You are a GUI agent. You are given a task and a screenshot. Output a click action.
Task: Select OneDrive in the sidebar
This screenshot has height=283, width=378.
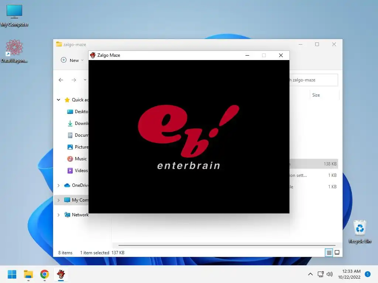coord(76,185)
